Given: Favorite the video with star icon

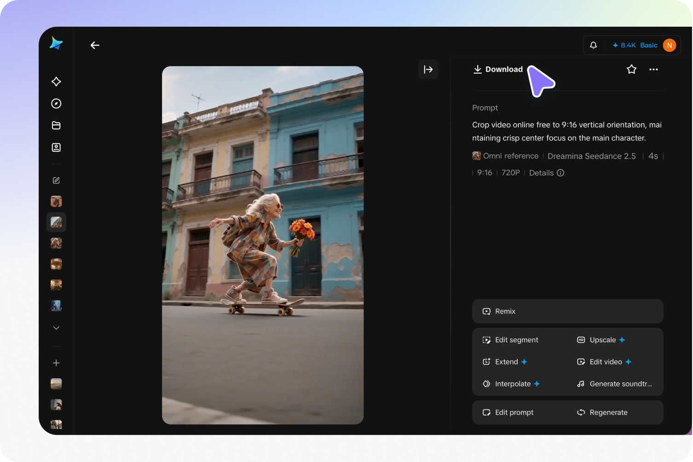Looking at the screenshot, I should (x=631, y=69).
